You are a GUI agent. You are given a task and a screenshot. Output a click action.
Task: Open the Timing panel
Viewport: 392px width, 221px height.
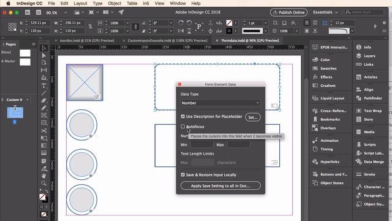[323, 149]
